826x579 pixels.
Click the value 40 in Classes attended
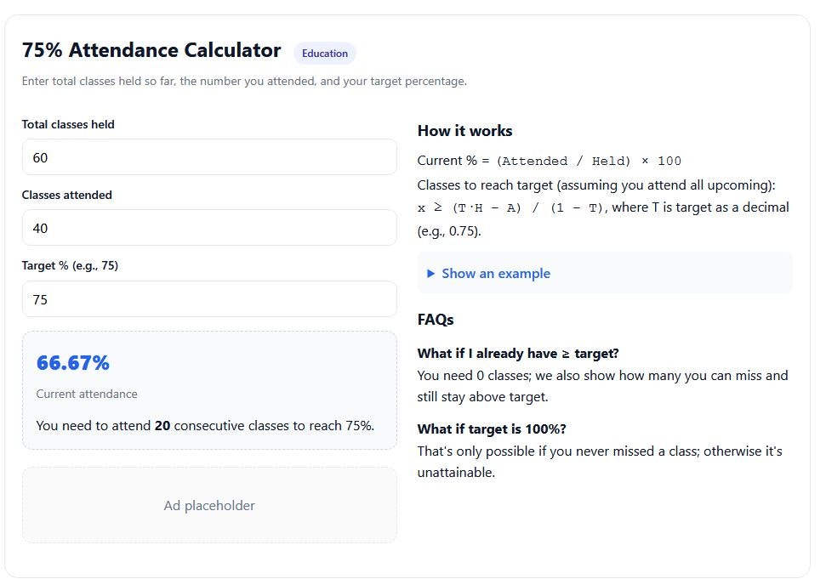41,228
